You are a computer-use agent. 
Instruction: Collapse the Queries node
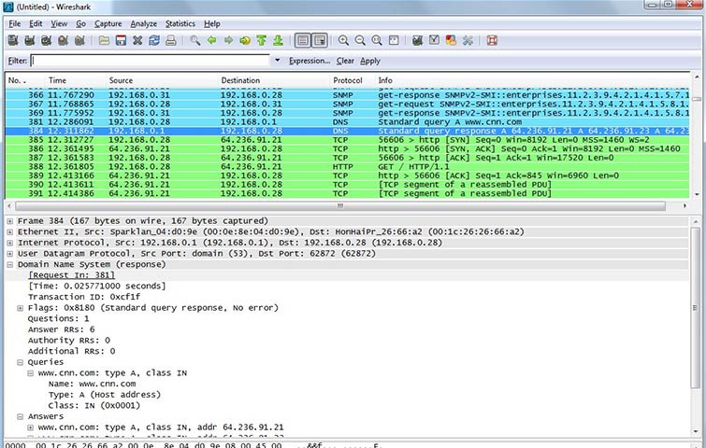tap(21, 362)
